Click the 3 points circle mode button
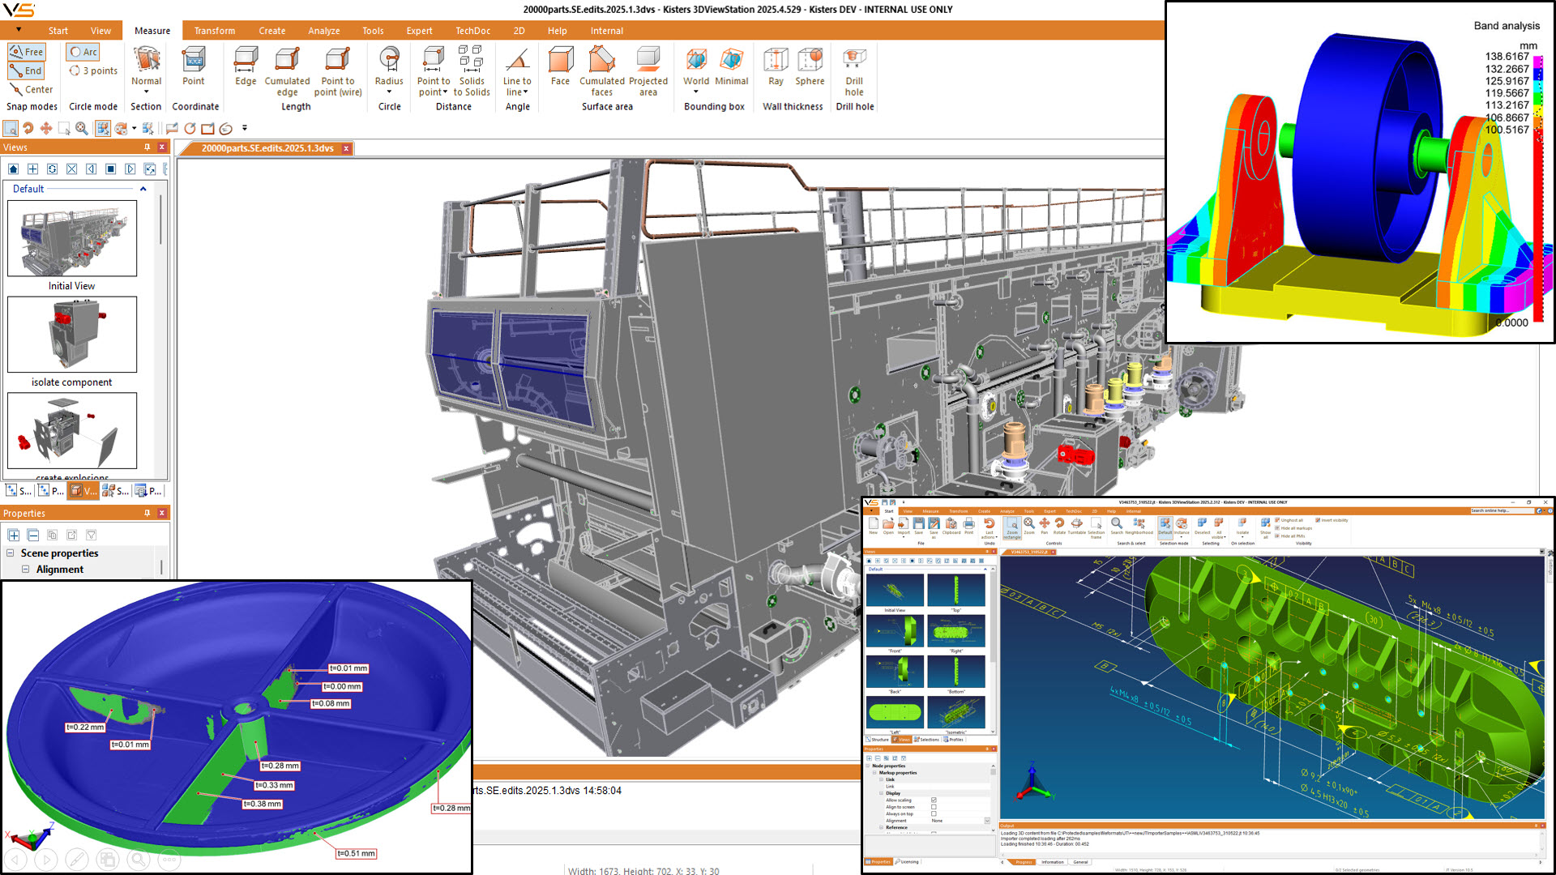1556x875 pixels. point(94,70)
